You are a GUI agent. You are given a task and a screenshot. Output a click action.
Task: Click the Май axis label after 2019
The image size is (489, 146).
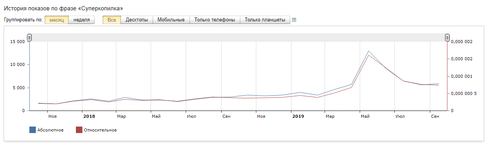(365, 116)
